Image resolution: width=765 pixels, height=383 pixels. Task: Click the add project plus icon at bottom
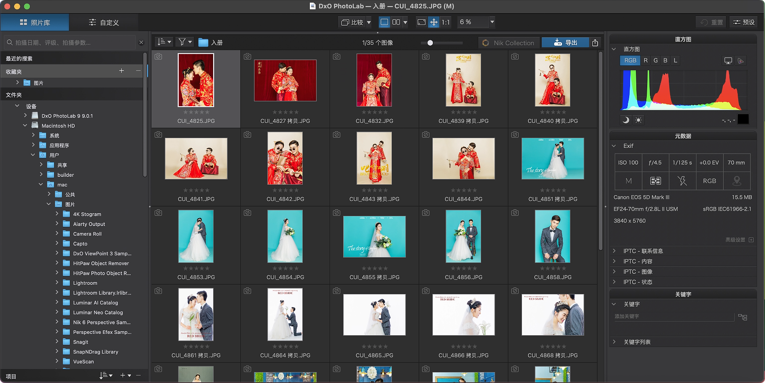click(123, 376)
